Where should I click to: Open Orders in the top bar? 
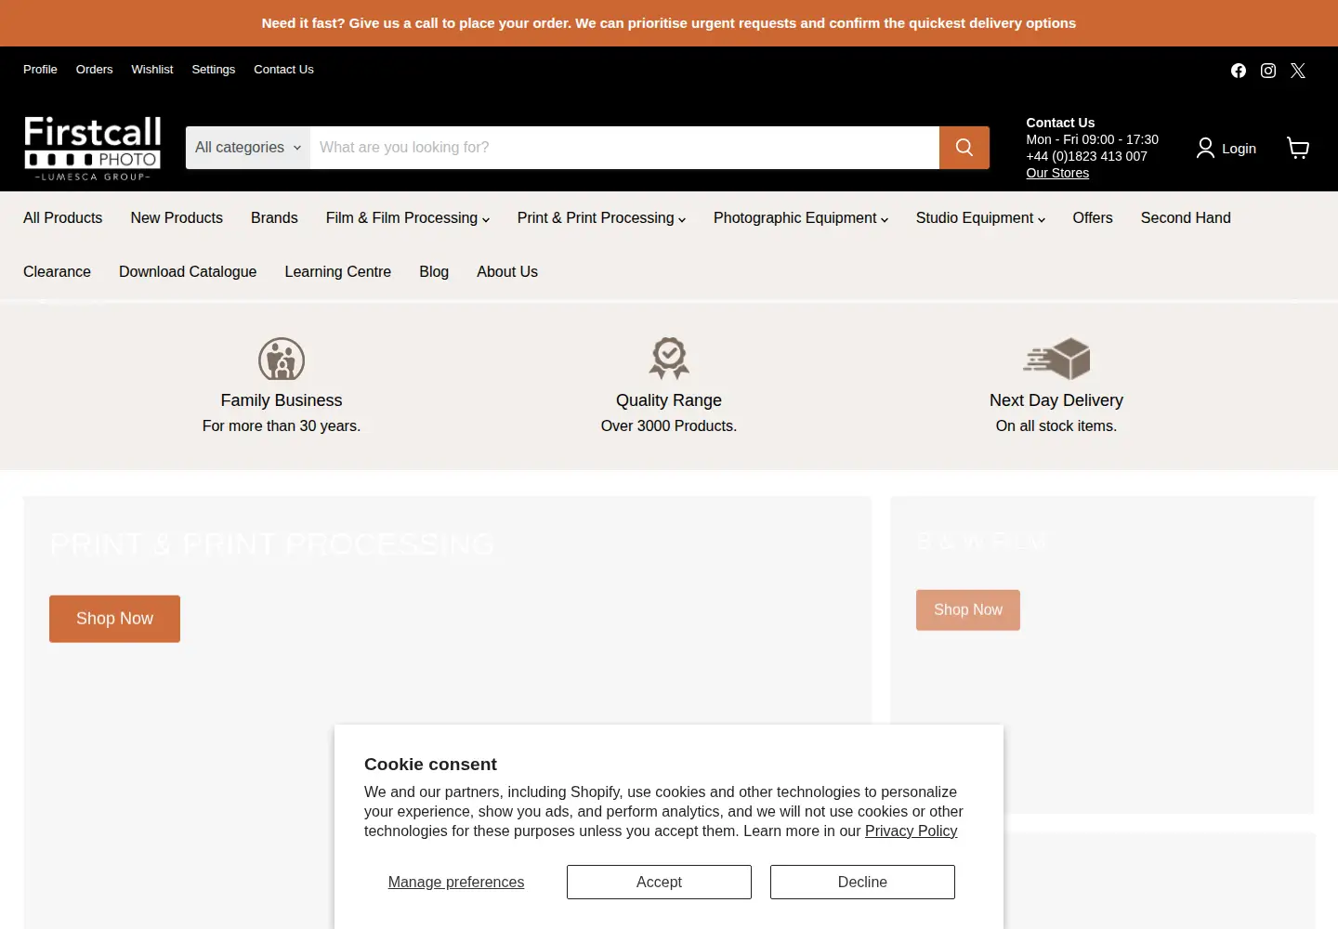[94, 70]
